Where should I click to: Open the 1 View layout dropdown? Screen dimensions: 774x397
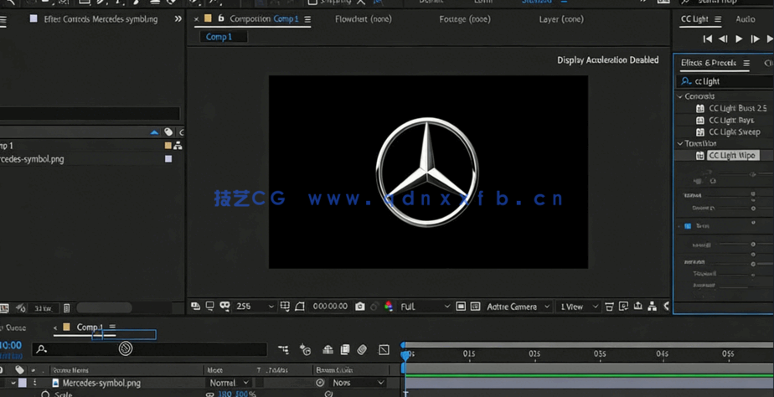(579, 307)
